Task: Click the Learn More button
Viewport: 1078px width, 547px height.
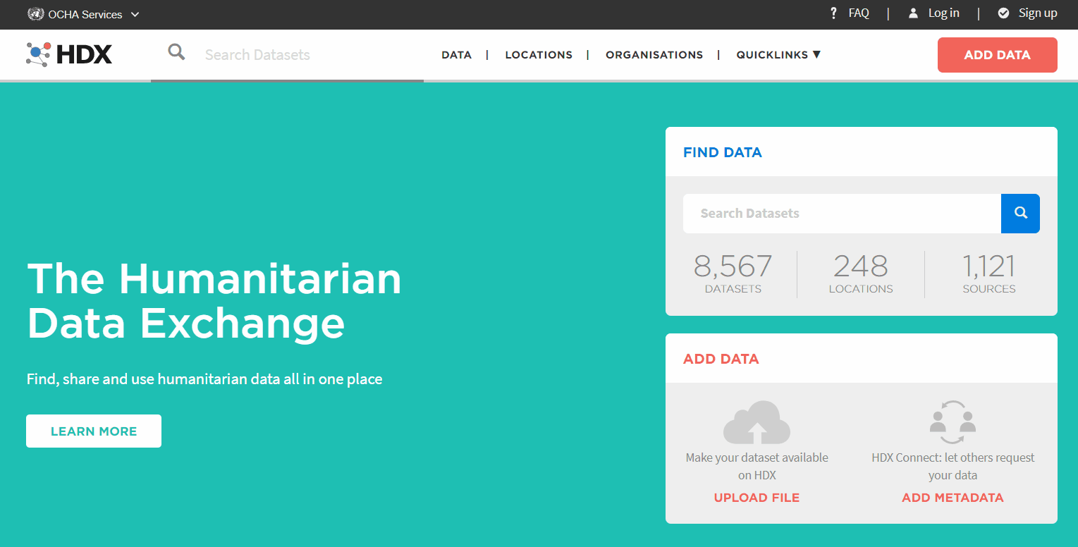Action: tap(94, 431)
